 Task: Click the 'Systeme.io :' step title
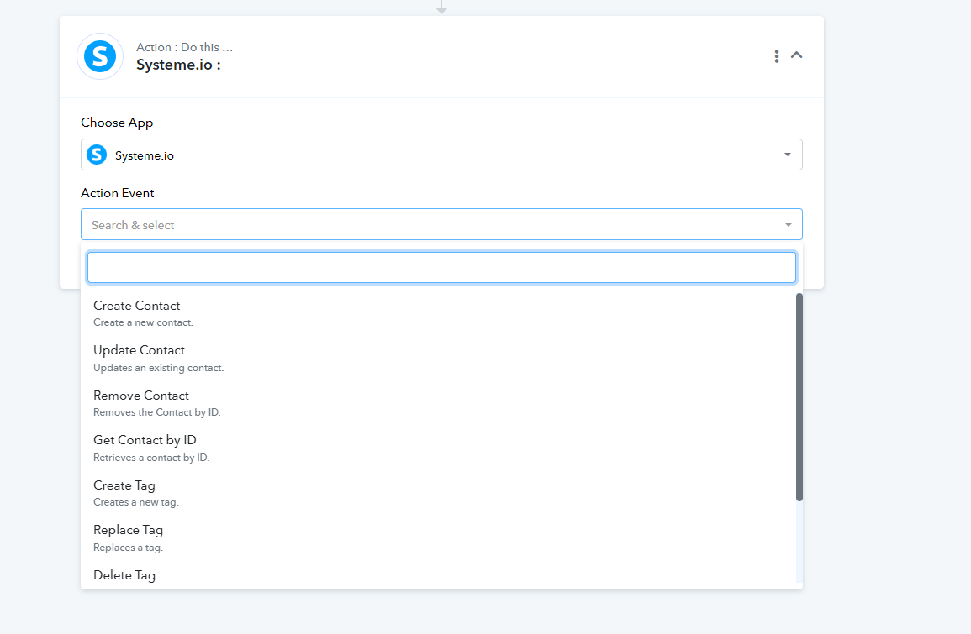tap(178, 65)
